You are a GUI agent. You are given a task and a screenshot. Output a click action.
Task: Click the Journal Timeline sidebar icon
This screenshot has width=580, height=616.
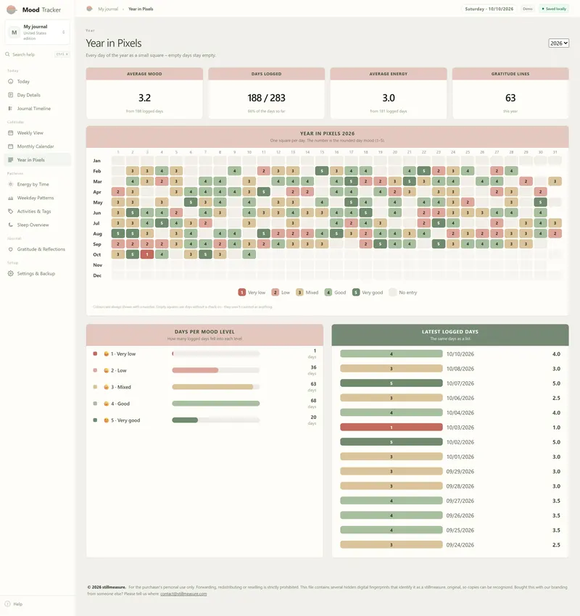(x=11, y=109)
